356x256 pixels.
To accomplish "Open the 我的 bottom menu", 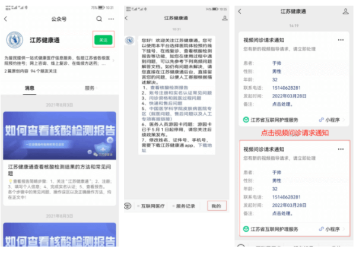I will click(x=217, y=206).
